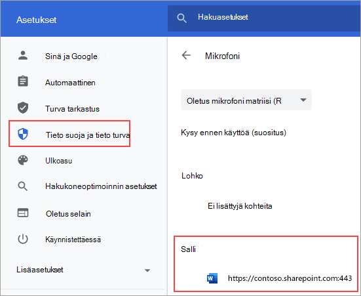
Task: Click the person icon beside Sinä ja Google
Action: (x=23, y=56)
